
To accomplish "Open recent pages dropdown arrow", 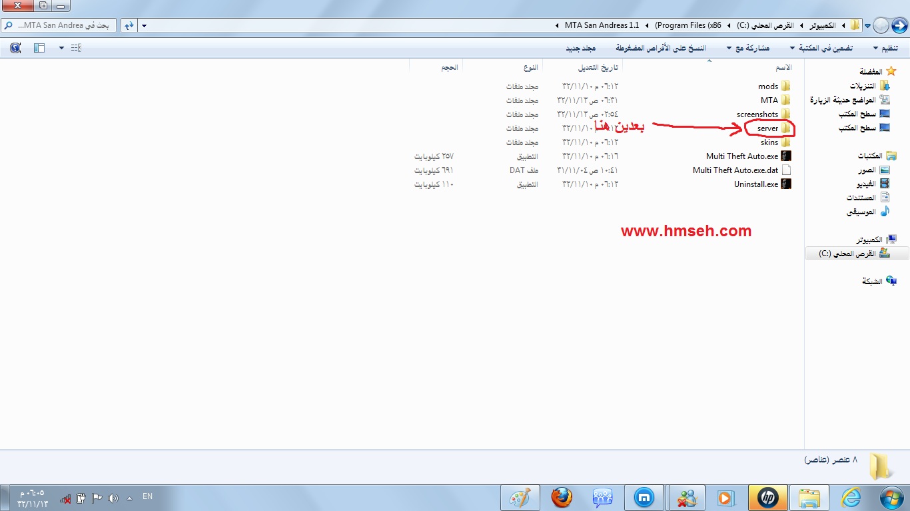I will [867, 26].
